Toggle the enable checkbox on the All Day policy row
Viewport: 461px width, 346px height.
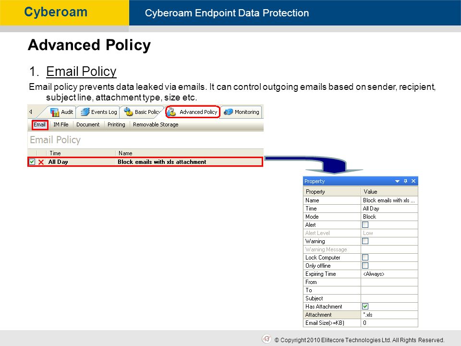coord(32,162)
